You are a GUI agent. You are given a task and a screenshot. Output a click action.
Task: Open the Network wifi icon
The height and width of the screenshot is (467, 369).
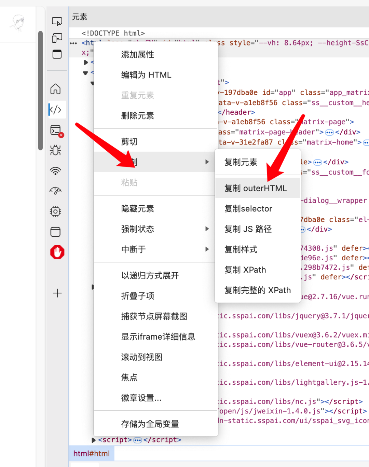55,171
